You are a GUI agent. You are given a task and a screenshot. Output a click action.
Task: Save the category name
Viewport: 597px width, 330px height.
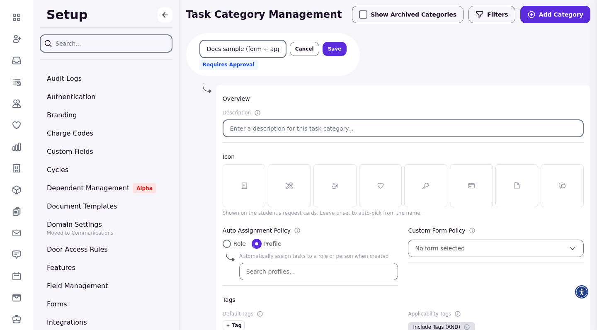pos(335,49)
